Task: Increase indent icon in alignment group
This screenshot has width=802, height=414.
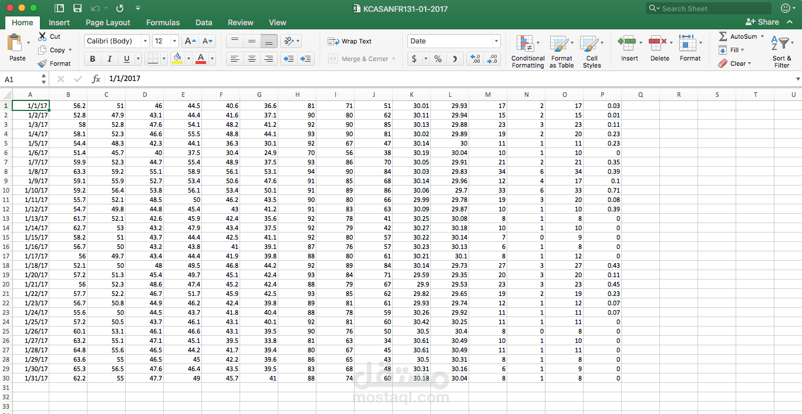Action: [x=305, y=59]
